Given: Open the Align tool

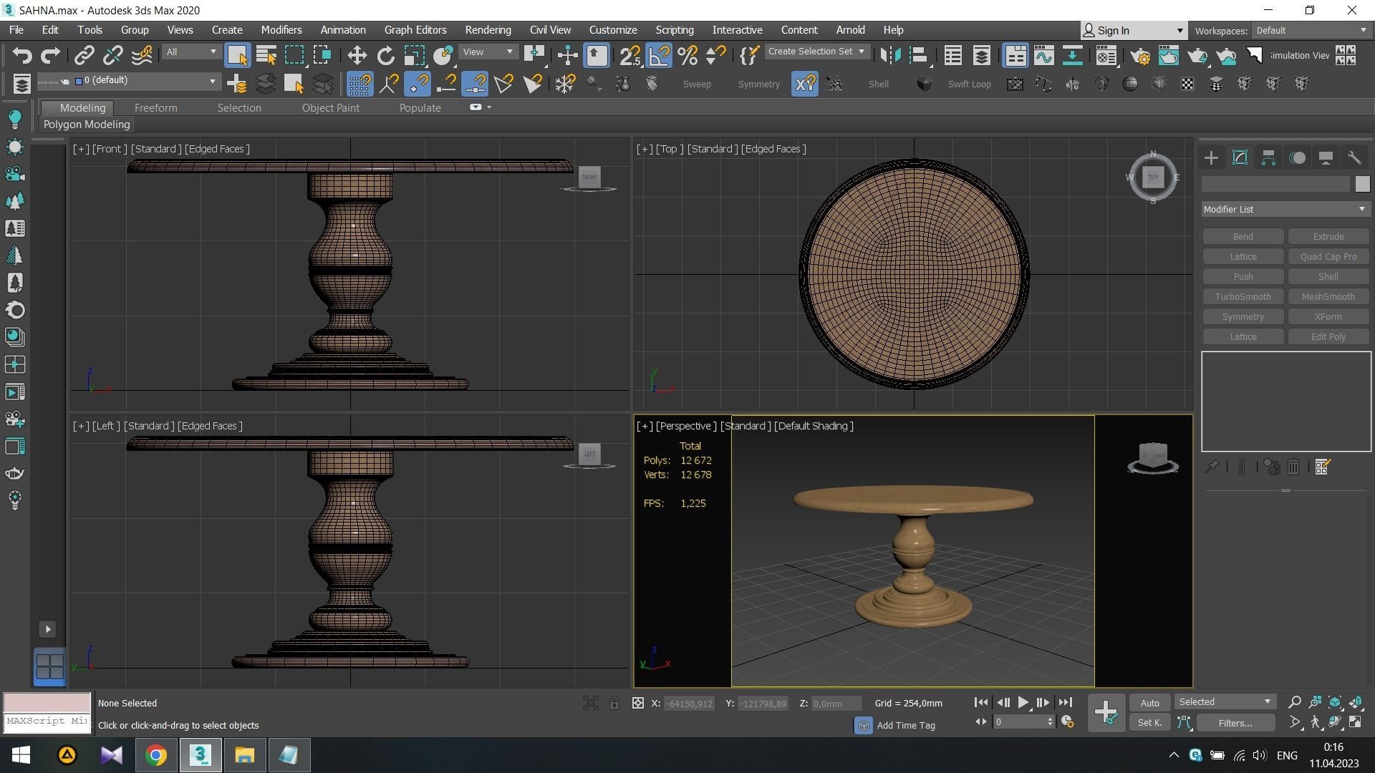Looking at the screenshot, I should 919,56.
